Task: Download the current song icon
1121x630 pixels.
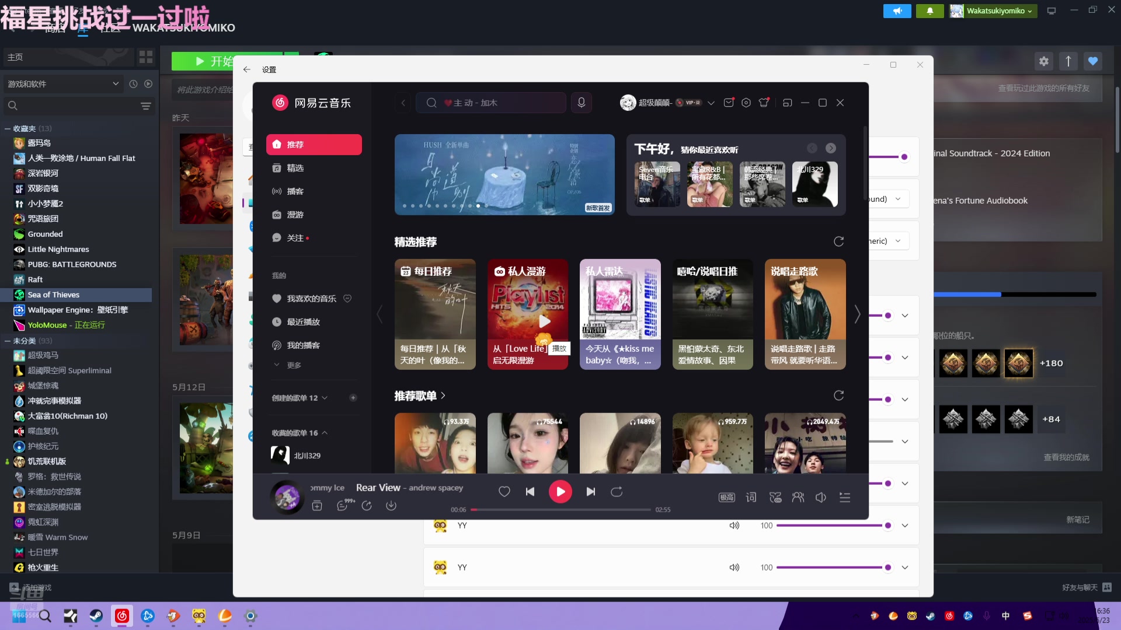Action: pos(391,506)
